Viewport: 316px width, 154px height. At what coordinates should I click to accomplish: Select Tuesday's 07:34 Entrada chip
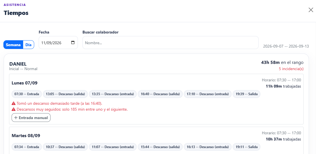click(x=27, y=147)
